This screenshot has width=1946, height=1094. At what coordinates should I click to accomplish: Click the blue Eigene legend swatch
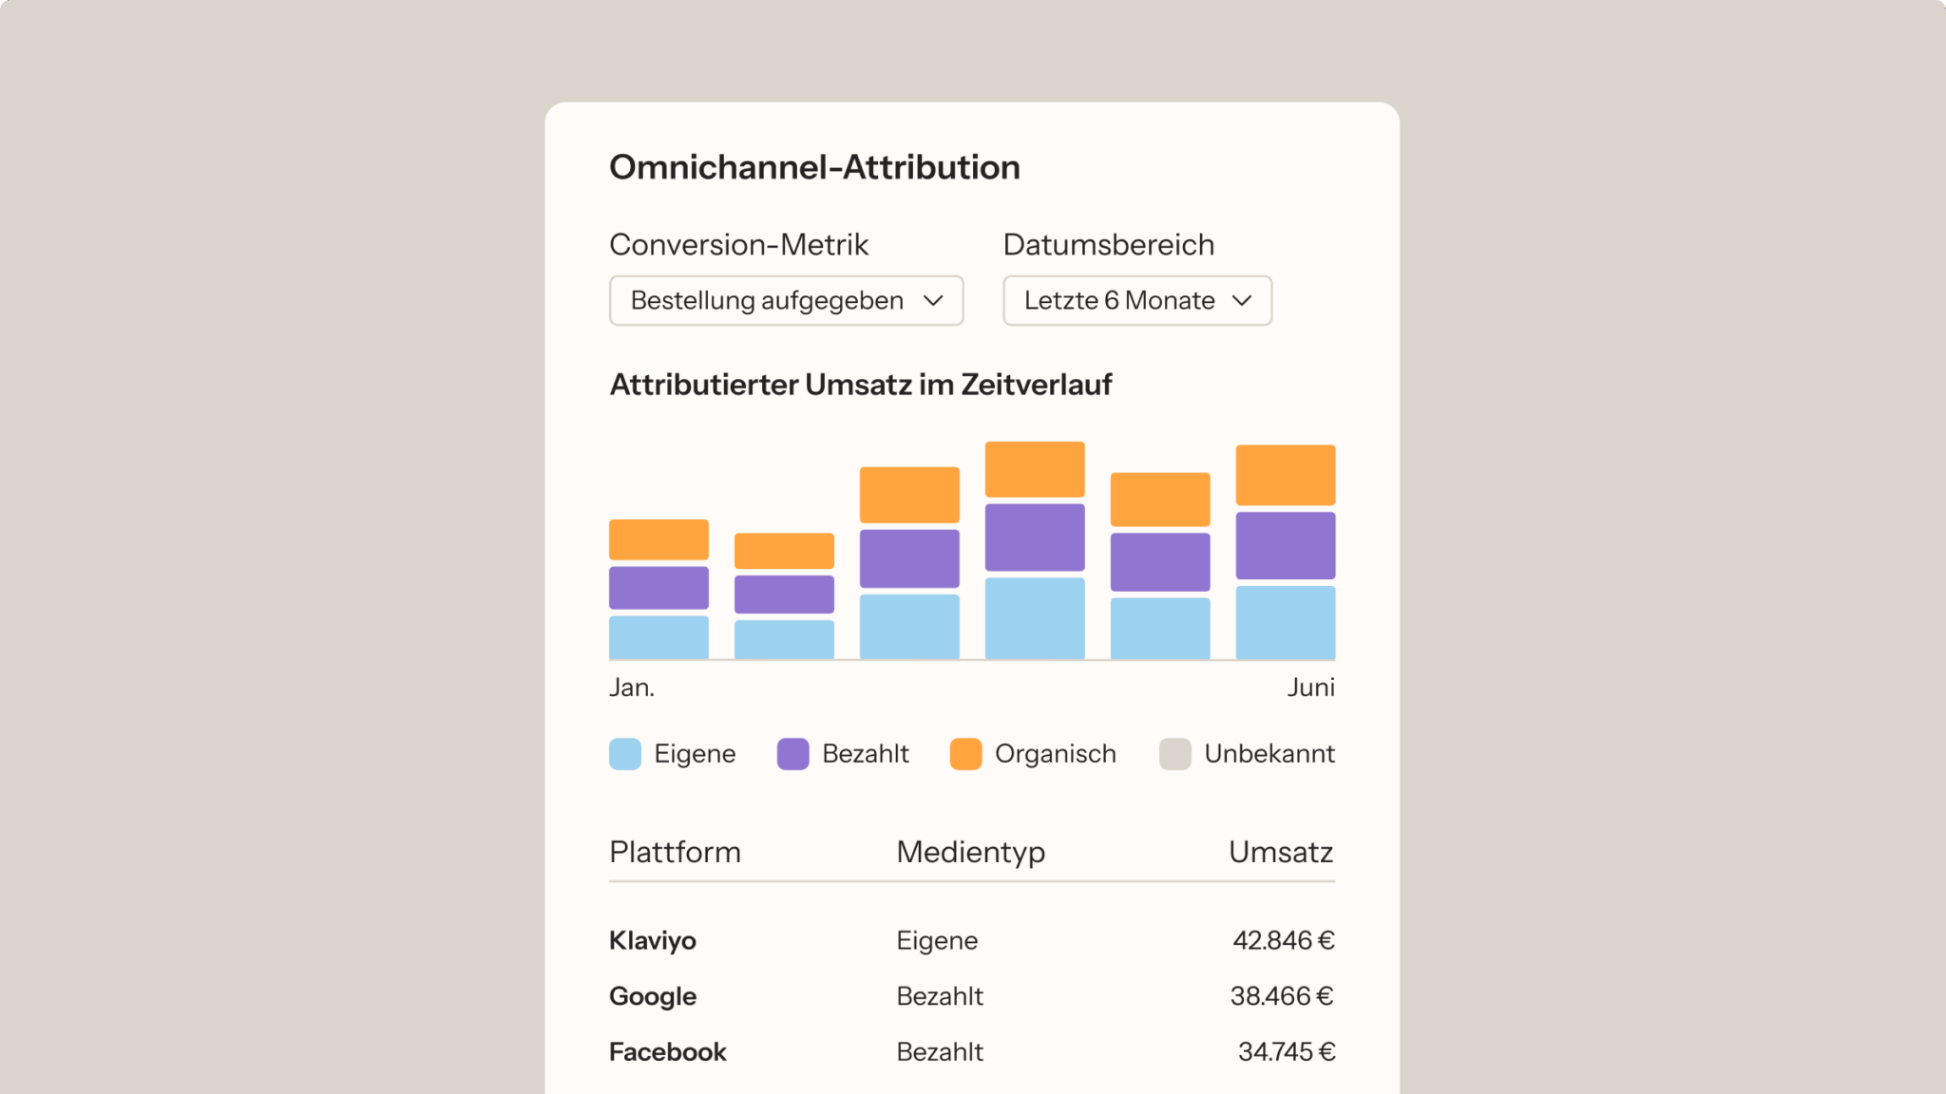[x=625, y=754]
